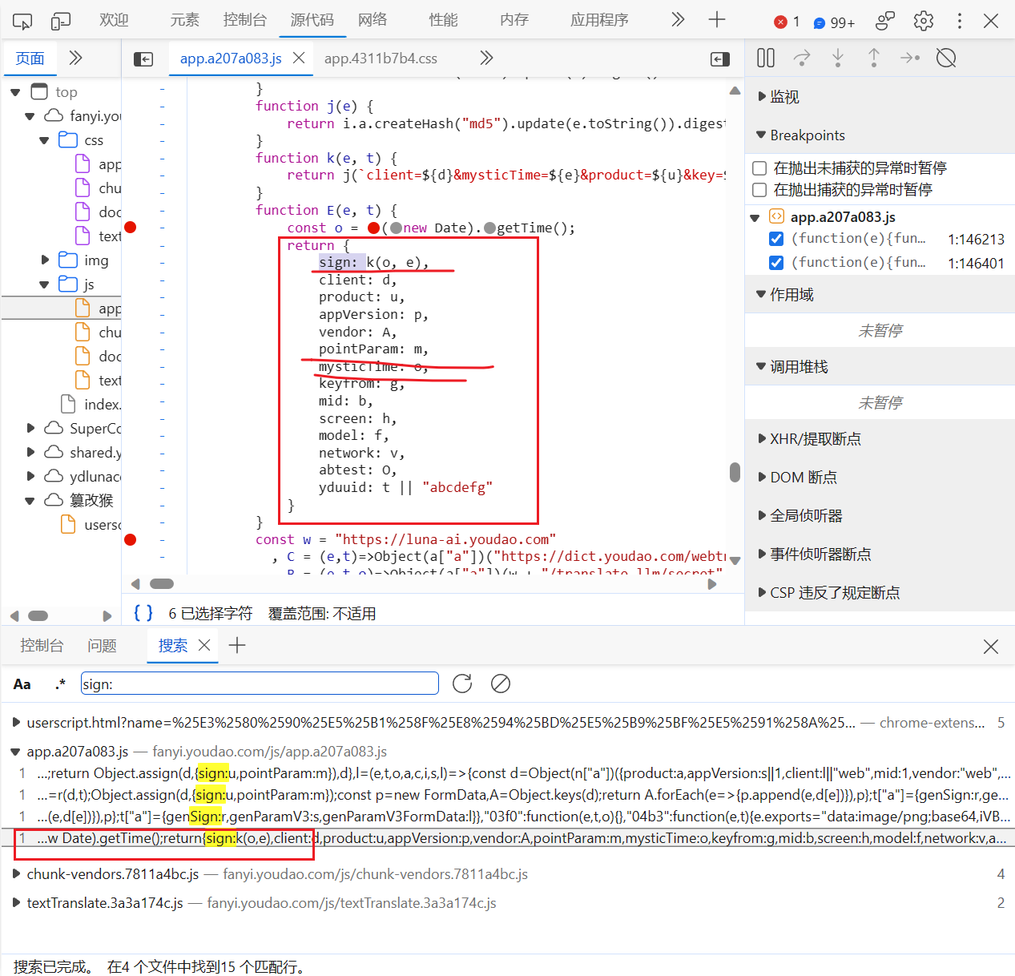This screenshot has height=976, width=1015.
Task: Toggle device emulation icon
Action: coord(61,21)
